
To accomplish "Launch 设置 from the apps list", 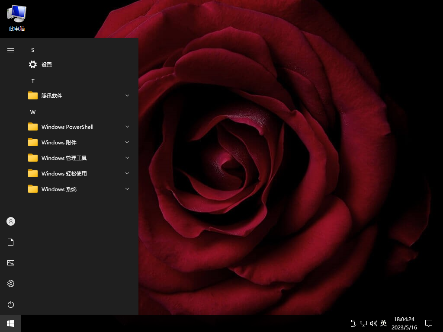I will pos(47,64).
